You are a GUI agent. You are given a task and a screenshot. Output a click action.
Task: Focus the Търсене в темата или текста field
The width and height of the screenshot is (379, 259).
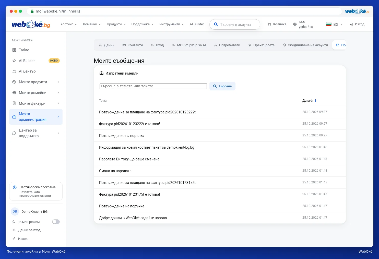pyautogui.click(x=153, y=86)
